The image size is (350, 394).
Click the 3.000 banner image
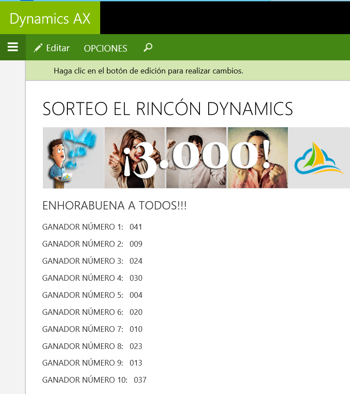[x=196, y=158]
